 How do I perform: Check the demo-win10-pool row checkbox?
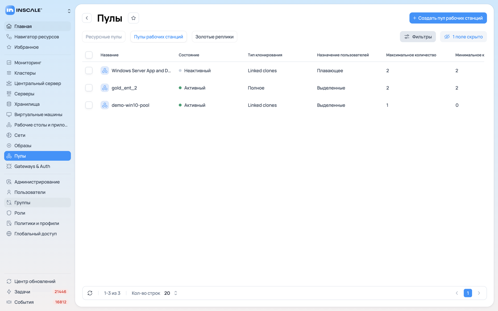(89, 105)
